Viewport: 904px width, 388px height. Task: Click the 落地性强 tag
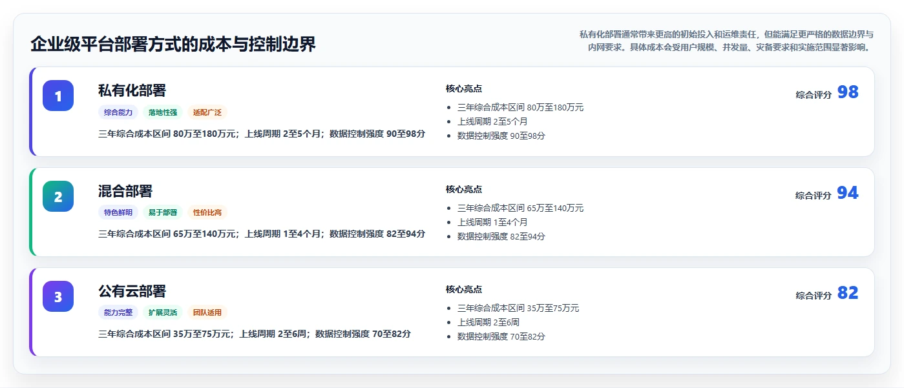click(x=163, y=112)
